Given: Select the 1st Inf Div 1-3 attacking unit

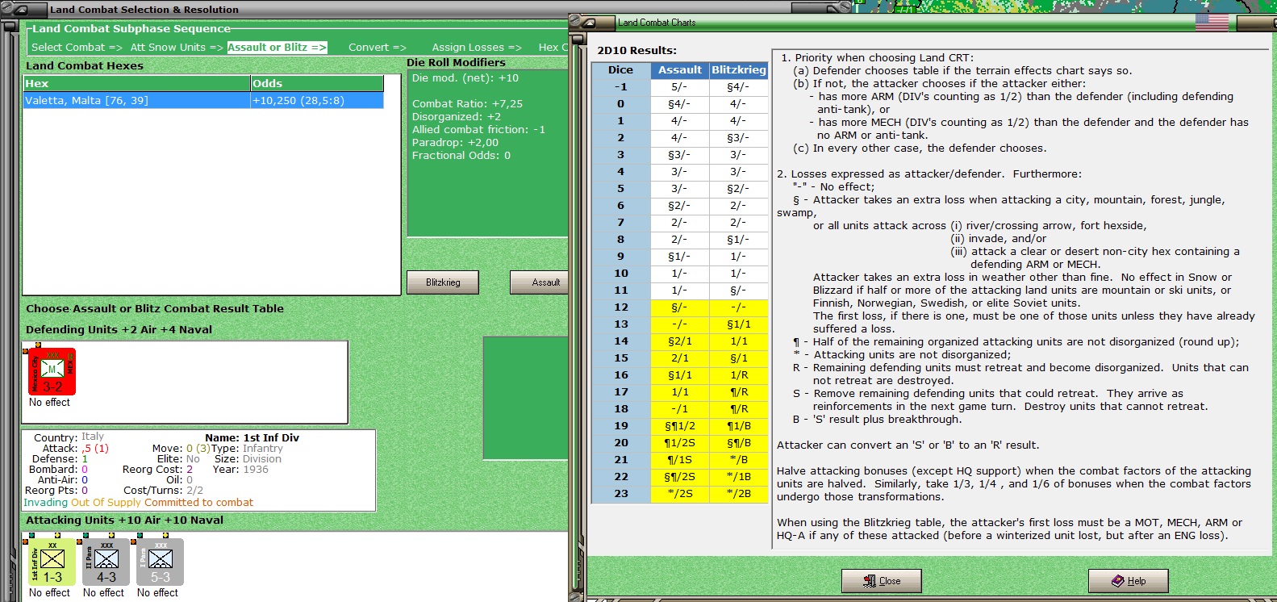Looking at the screenshot, I should (x=52, y=562).
